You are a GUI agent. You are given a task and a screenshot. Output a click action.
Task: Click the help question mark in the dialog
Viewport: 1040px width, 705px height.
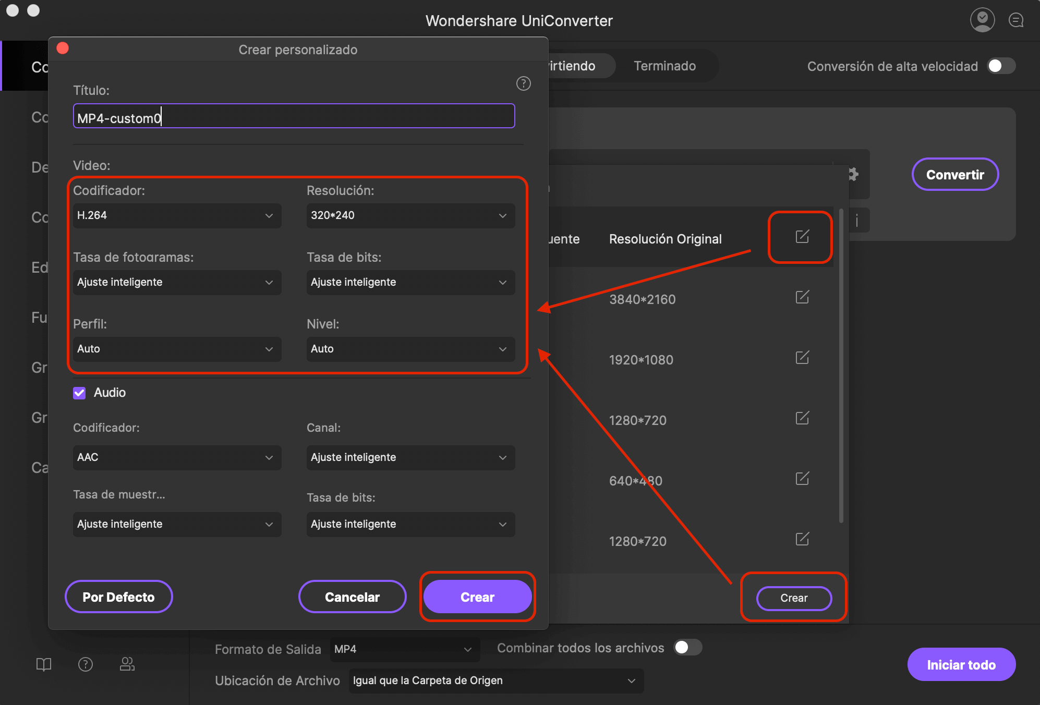click(x=523, y=83)
